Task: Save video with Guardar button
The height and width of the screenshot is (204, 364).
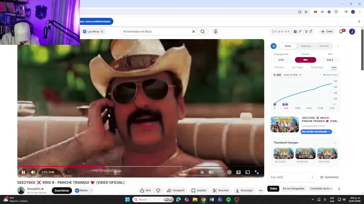Action: (199, 190)
